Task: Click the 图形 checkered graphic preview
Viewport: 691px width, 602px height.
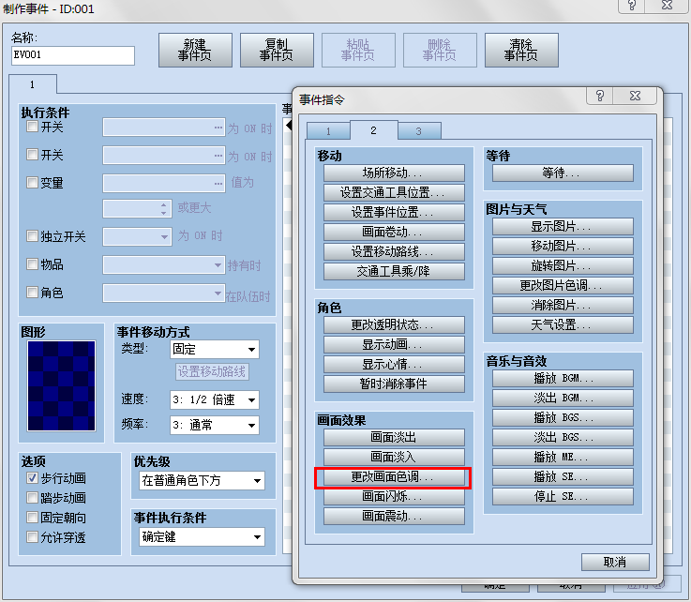Action: (61, 386)
